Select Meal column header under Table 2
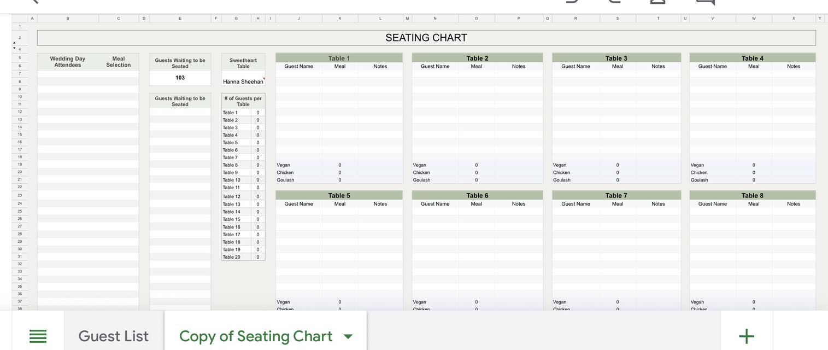Screen dimensions: 828x350 coord(477,66)
